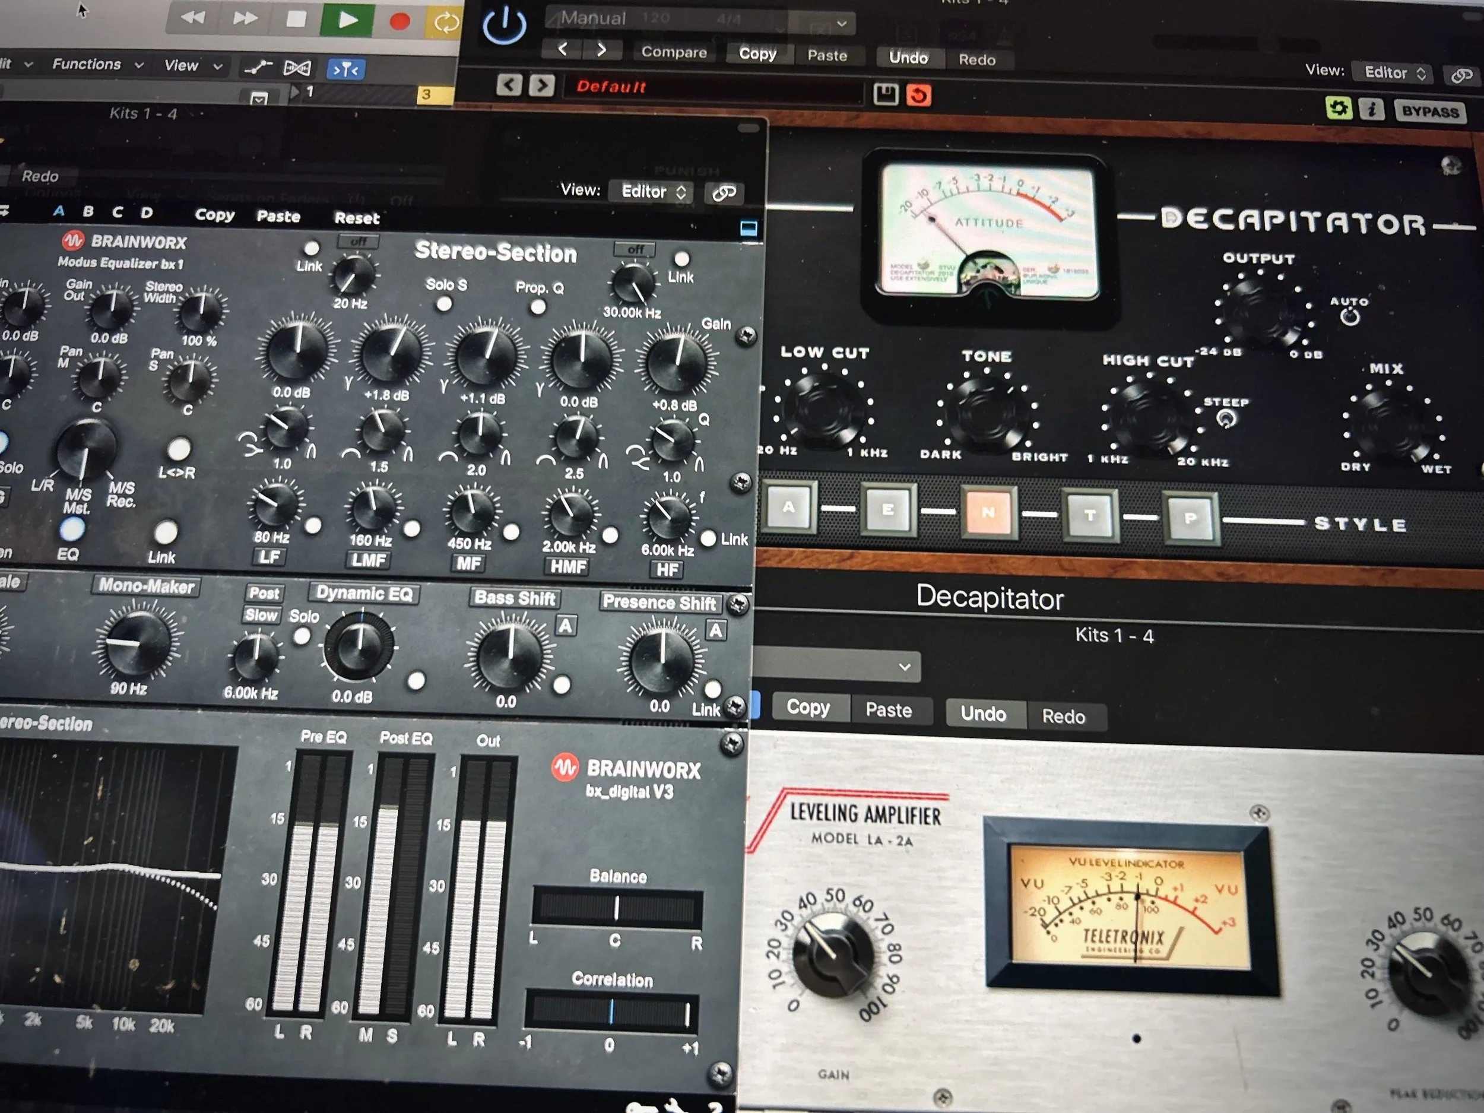
Task: Click the green settings gear icon
Action: 1338,108
